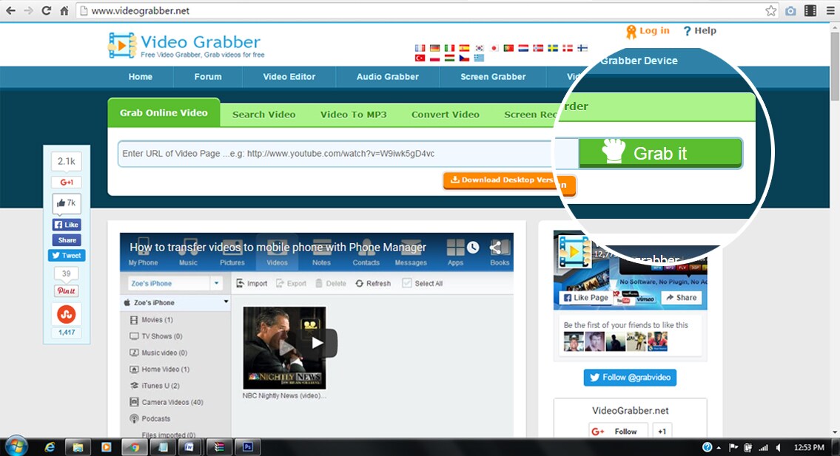Click the Log in link
This screenshot has width=840, height=456.
coord(648,31)
